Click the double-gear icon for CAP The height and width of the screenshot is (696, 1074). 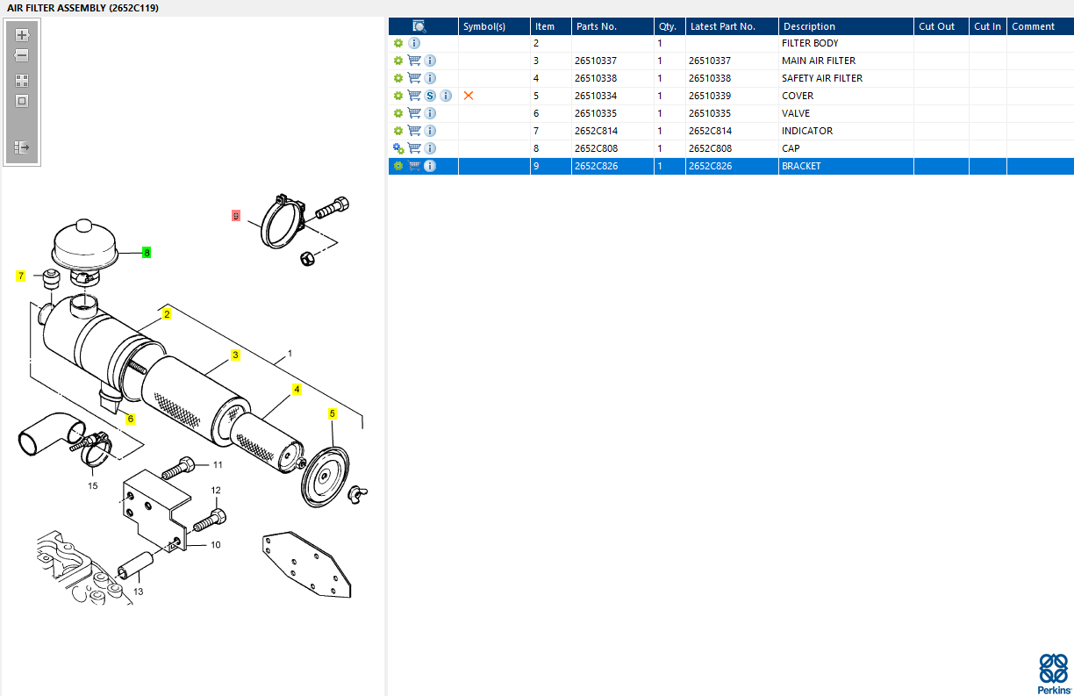click(x=398, y=148)
